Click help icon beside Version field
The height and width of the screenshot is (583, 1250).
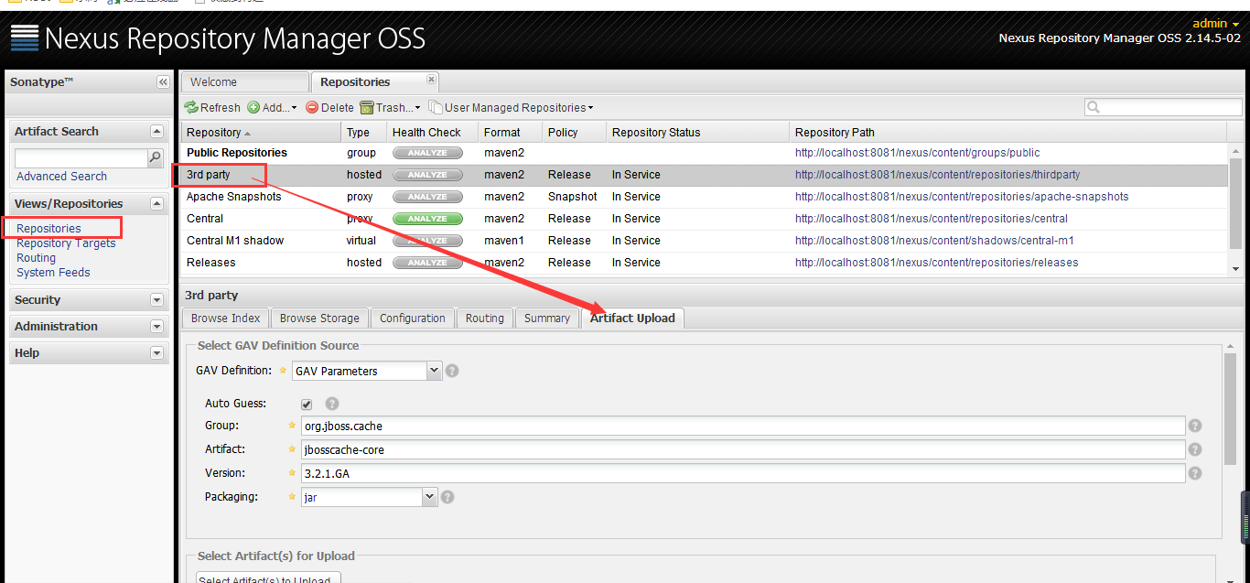(1194, 473)
